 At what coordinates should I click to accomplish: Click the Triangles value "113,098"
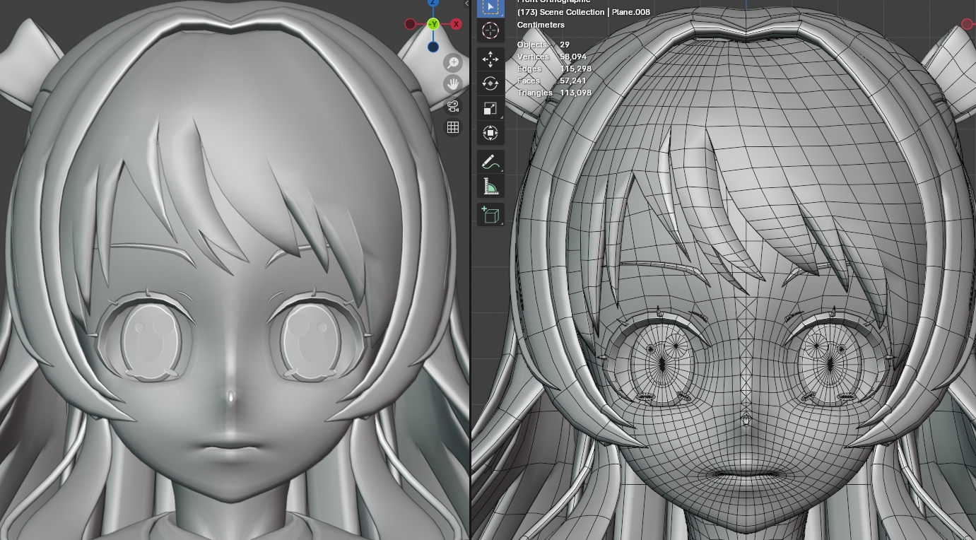point(575,93)
